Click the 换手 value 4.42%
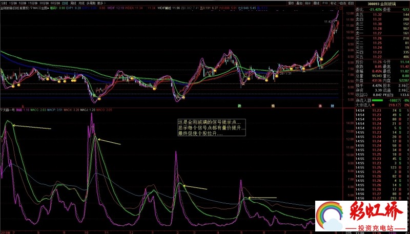 tap(376, 86)
